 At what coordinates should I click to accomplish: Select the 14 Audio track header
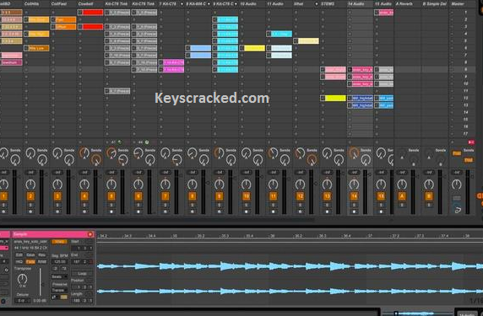360,4
